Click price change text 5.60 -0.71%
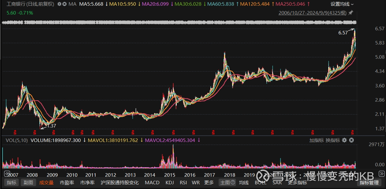Viewport: 386px width, 189px height. pyautogui.click(x=20, y=13)
